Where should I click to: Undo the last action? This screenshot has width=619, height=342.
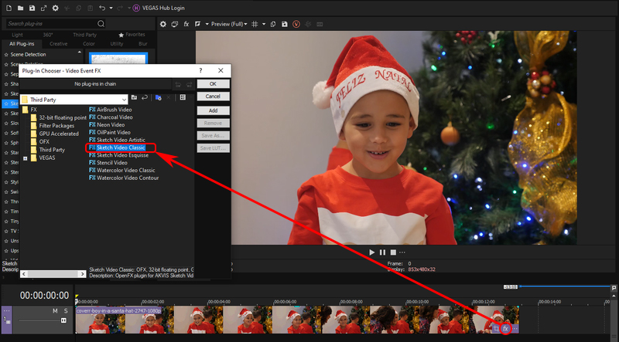pos(102,8)
